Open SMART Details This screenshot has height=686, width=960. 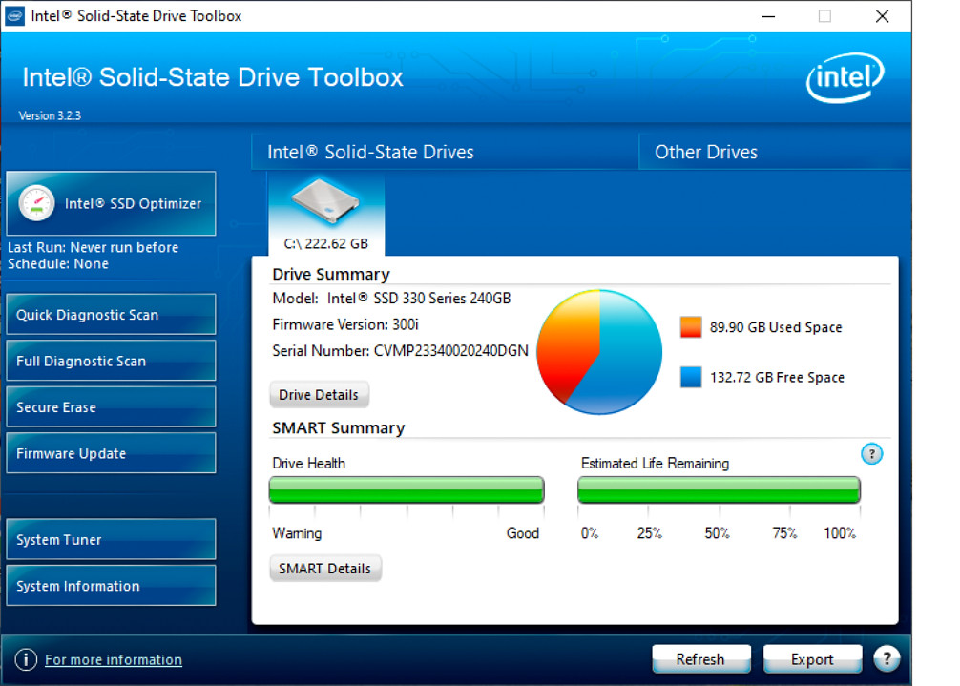pyautogui.click(x=325, y=569)
